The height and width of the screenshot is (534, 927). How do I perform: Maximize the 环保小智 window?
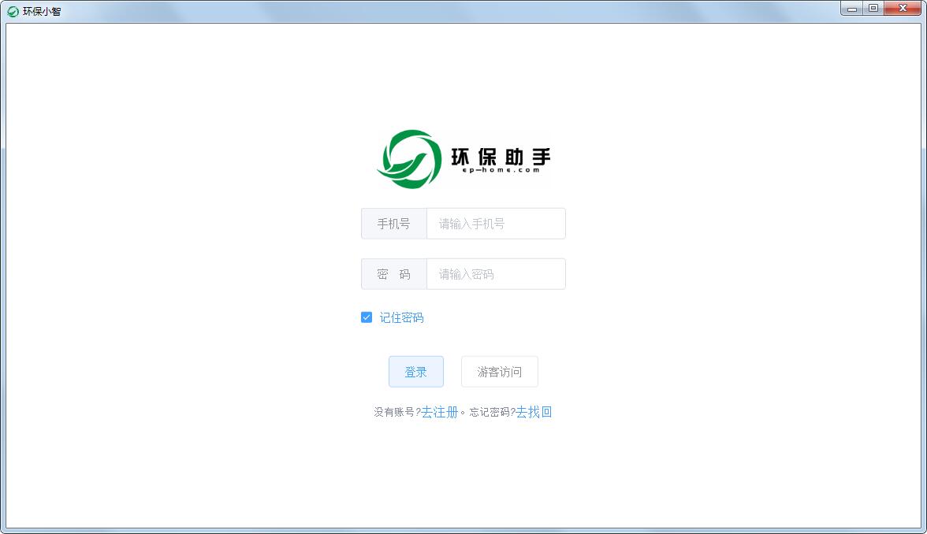pos(874,8)
